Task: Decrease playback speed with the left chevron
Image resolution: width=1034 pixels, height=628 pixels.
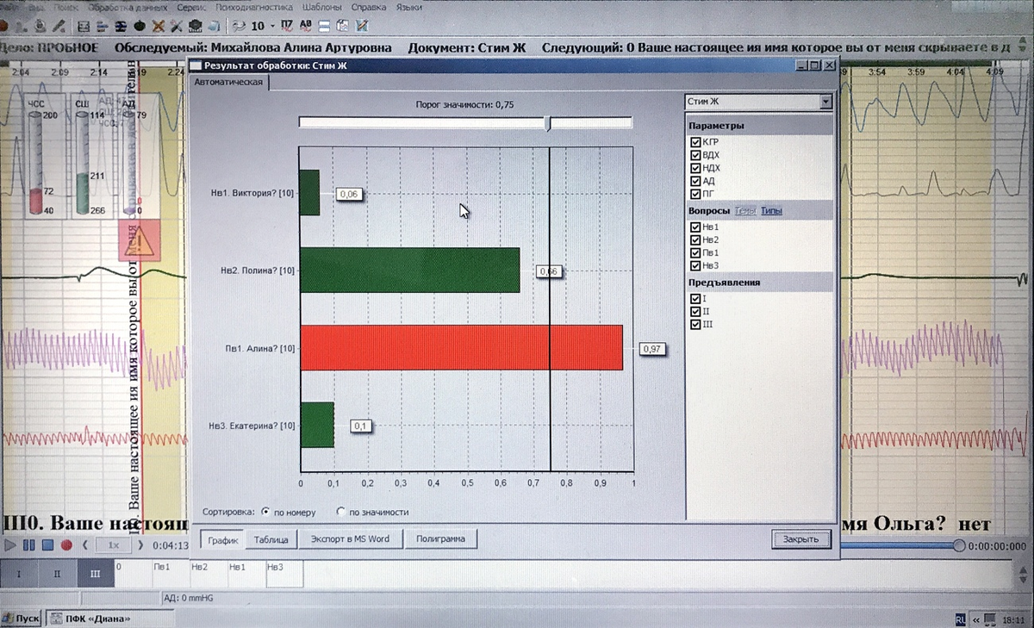Action: pos(85,545)
